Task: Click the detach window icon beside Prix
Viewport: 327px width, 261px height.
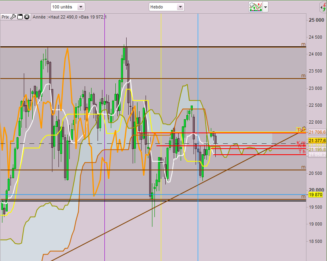Action: (20, 17)
